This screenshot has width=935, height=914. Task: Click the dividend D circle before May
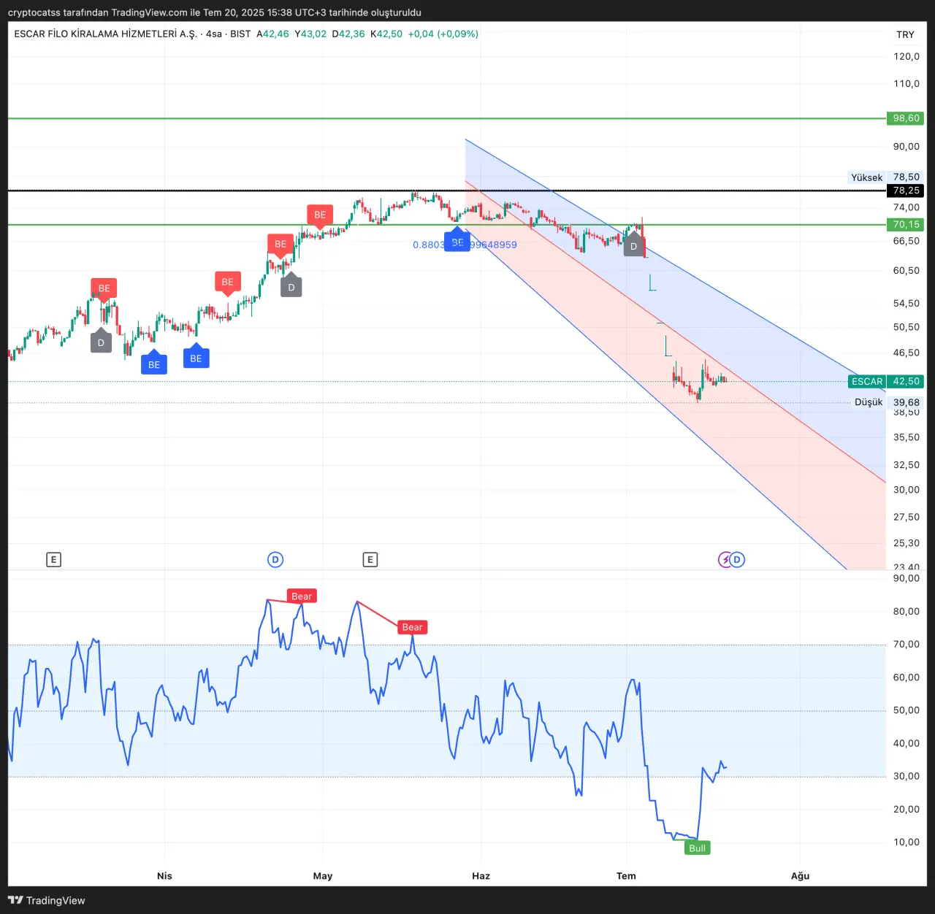tap(275, 560)
